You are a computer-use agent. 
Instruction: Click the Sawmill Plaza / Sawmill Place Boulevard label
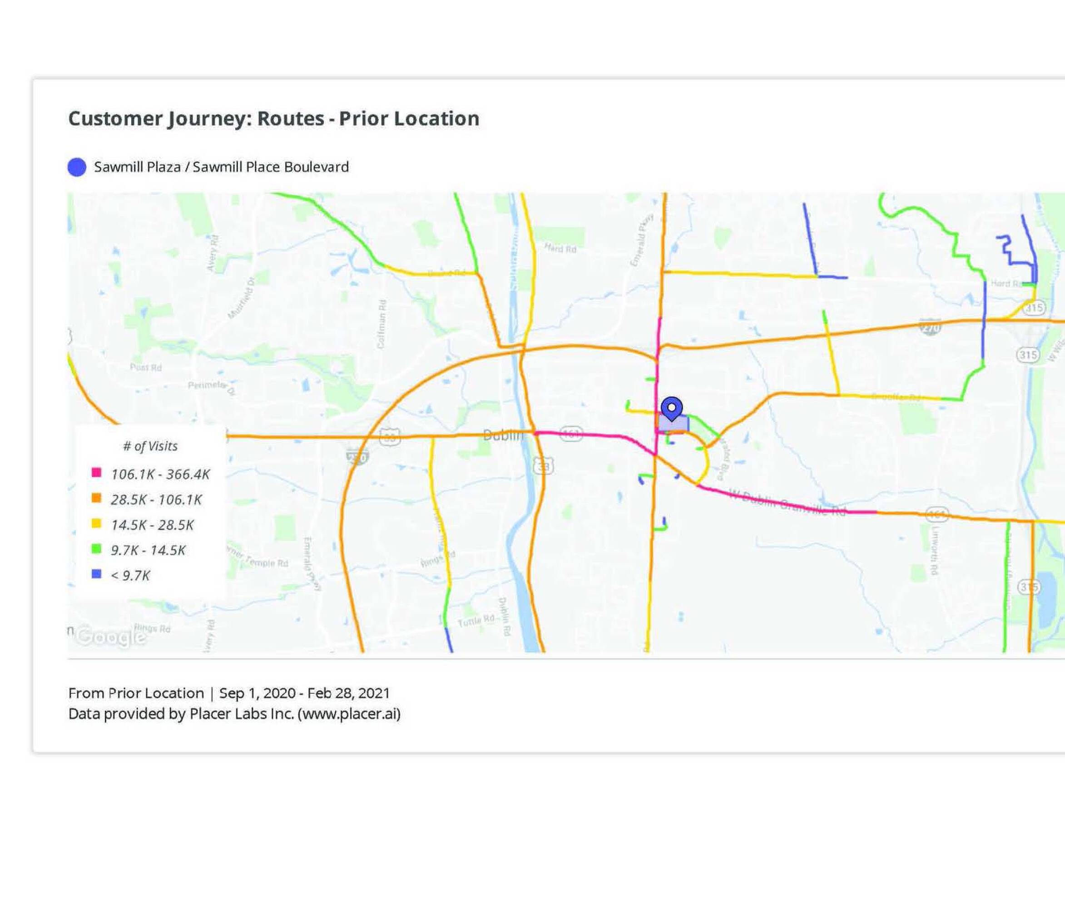[x=221, y=167]
